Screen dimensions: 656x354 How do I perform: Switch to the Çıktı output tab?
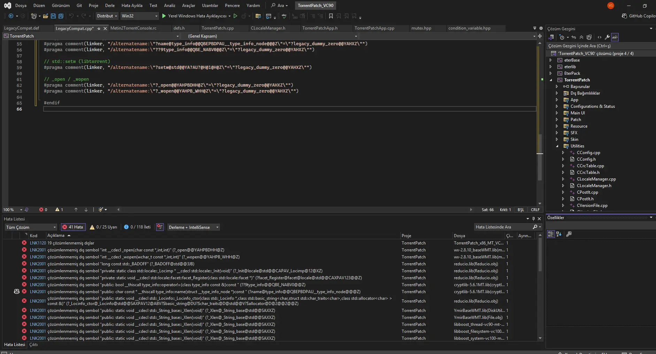coord(33,345)
